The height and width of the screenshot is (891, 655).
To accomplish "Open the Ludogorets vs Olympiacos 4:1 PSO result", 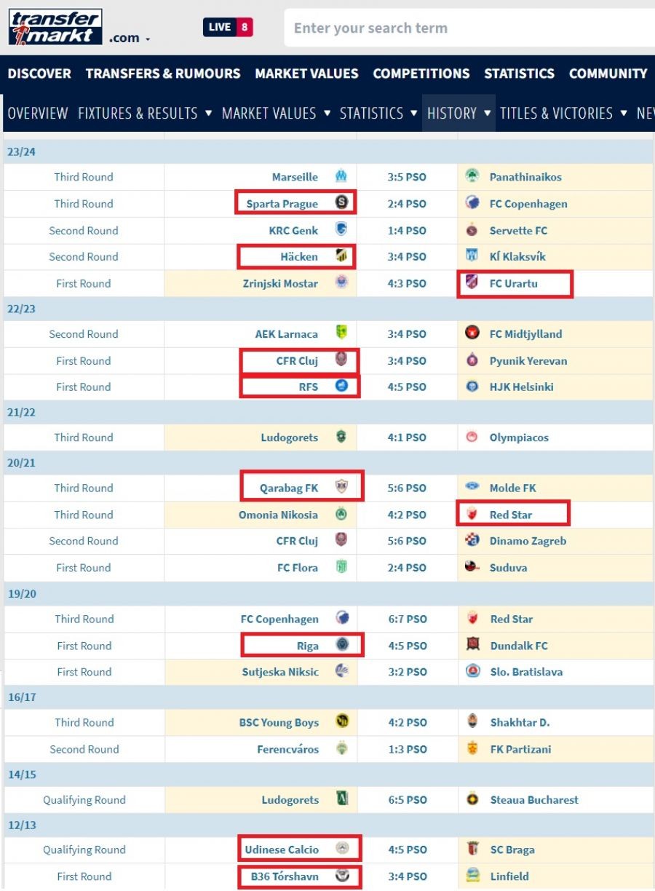I will pos(407,437).
